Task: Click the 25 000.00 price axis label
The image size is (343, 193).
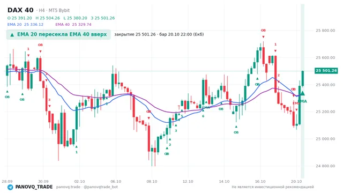Action: click(325, 139)
